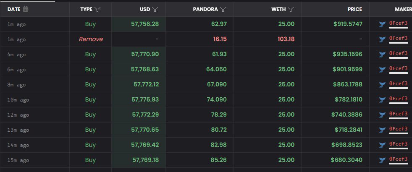
Task: Open maker 0Fcef3 in $863.1788 row
Action: [398, 83]
